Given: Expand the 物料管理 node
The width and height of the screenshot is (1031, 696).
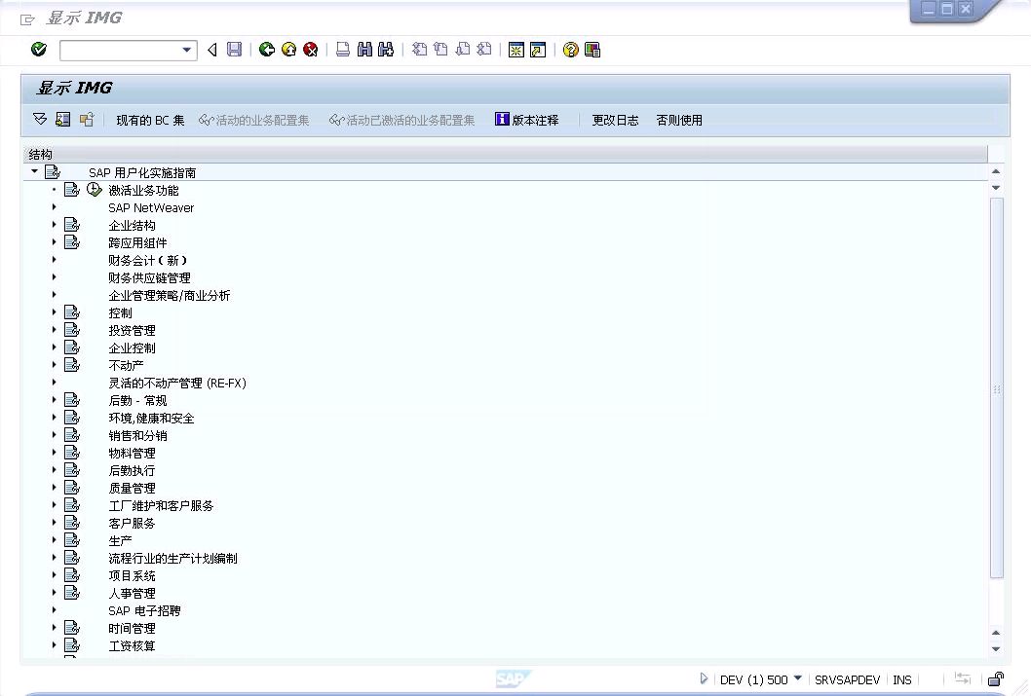Looking at the screenshot, I should [x=54, y=453].
